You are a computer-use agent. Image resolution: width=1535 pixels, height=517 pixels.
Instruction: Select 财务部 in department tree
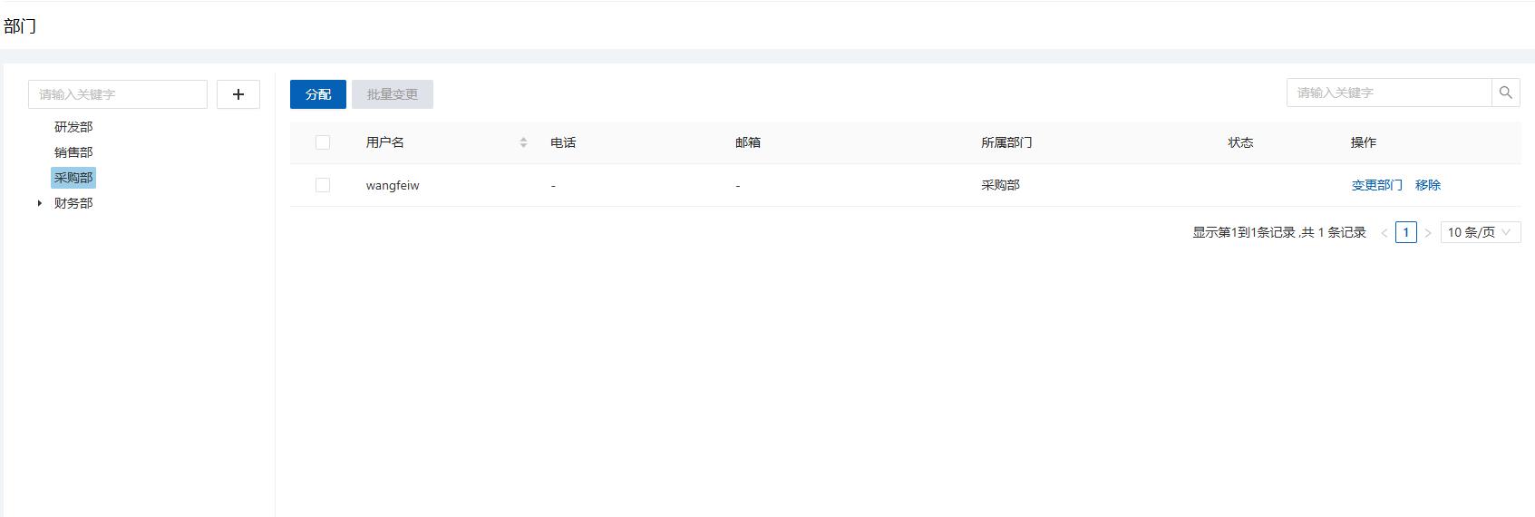[73, 203]
